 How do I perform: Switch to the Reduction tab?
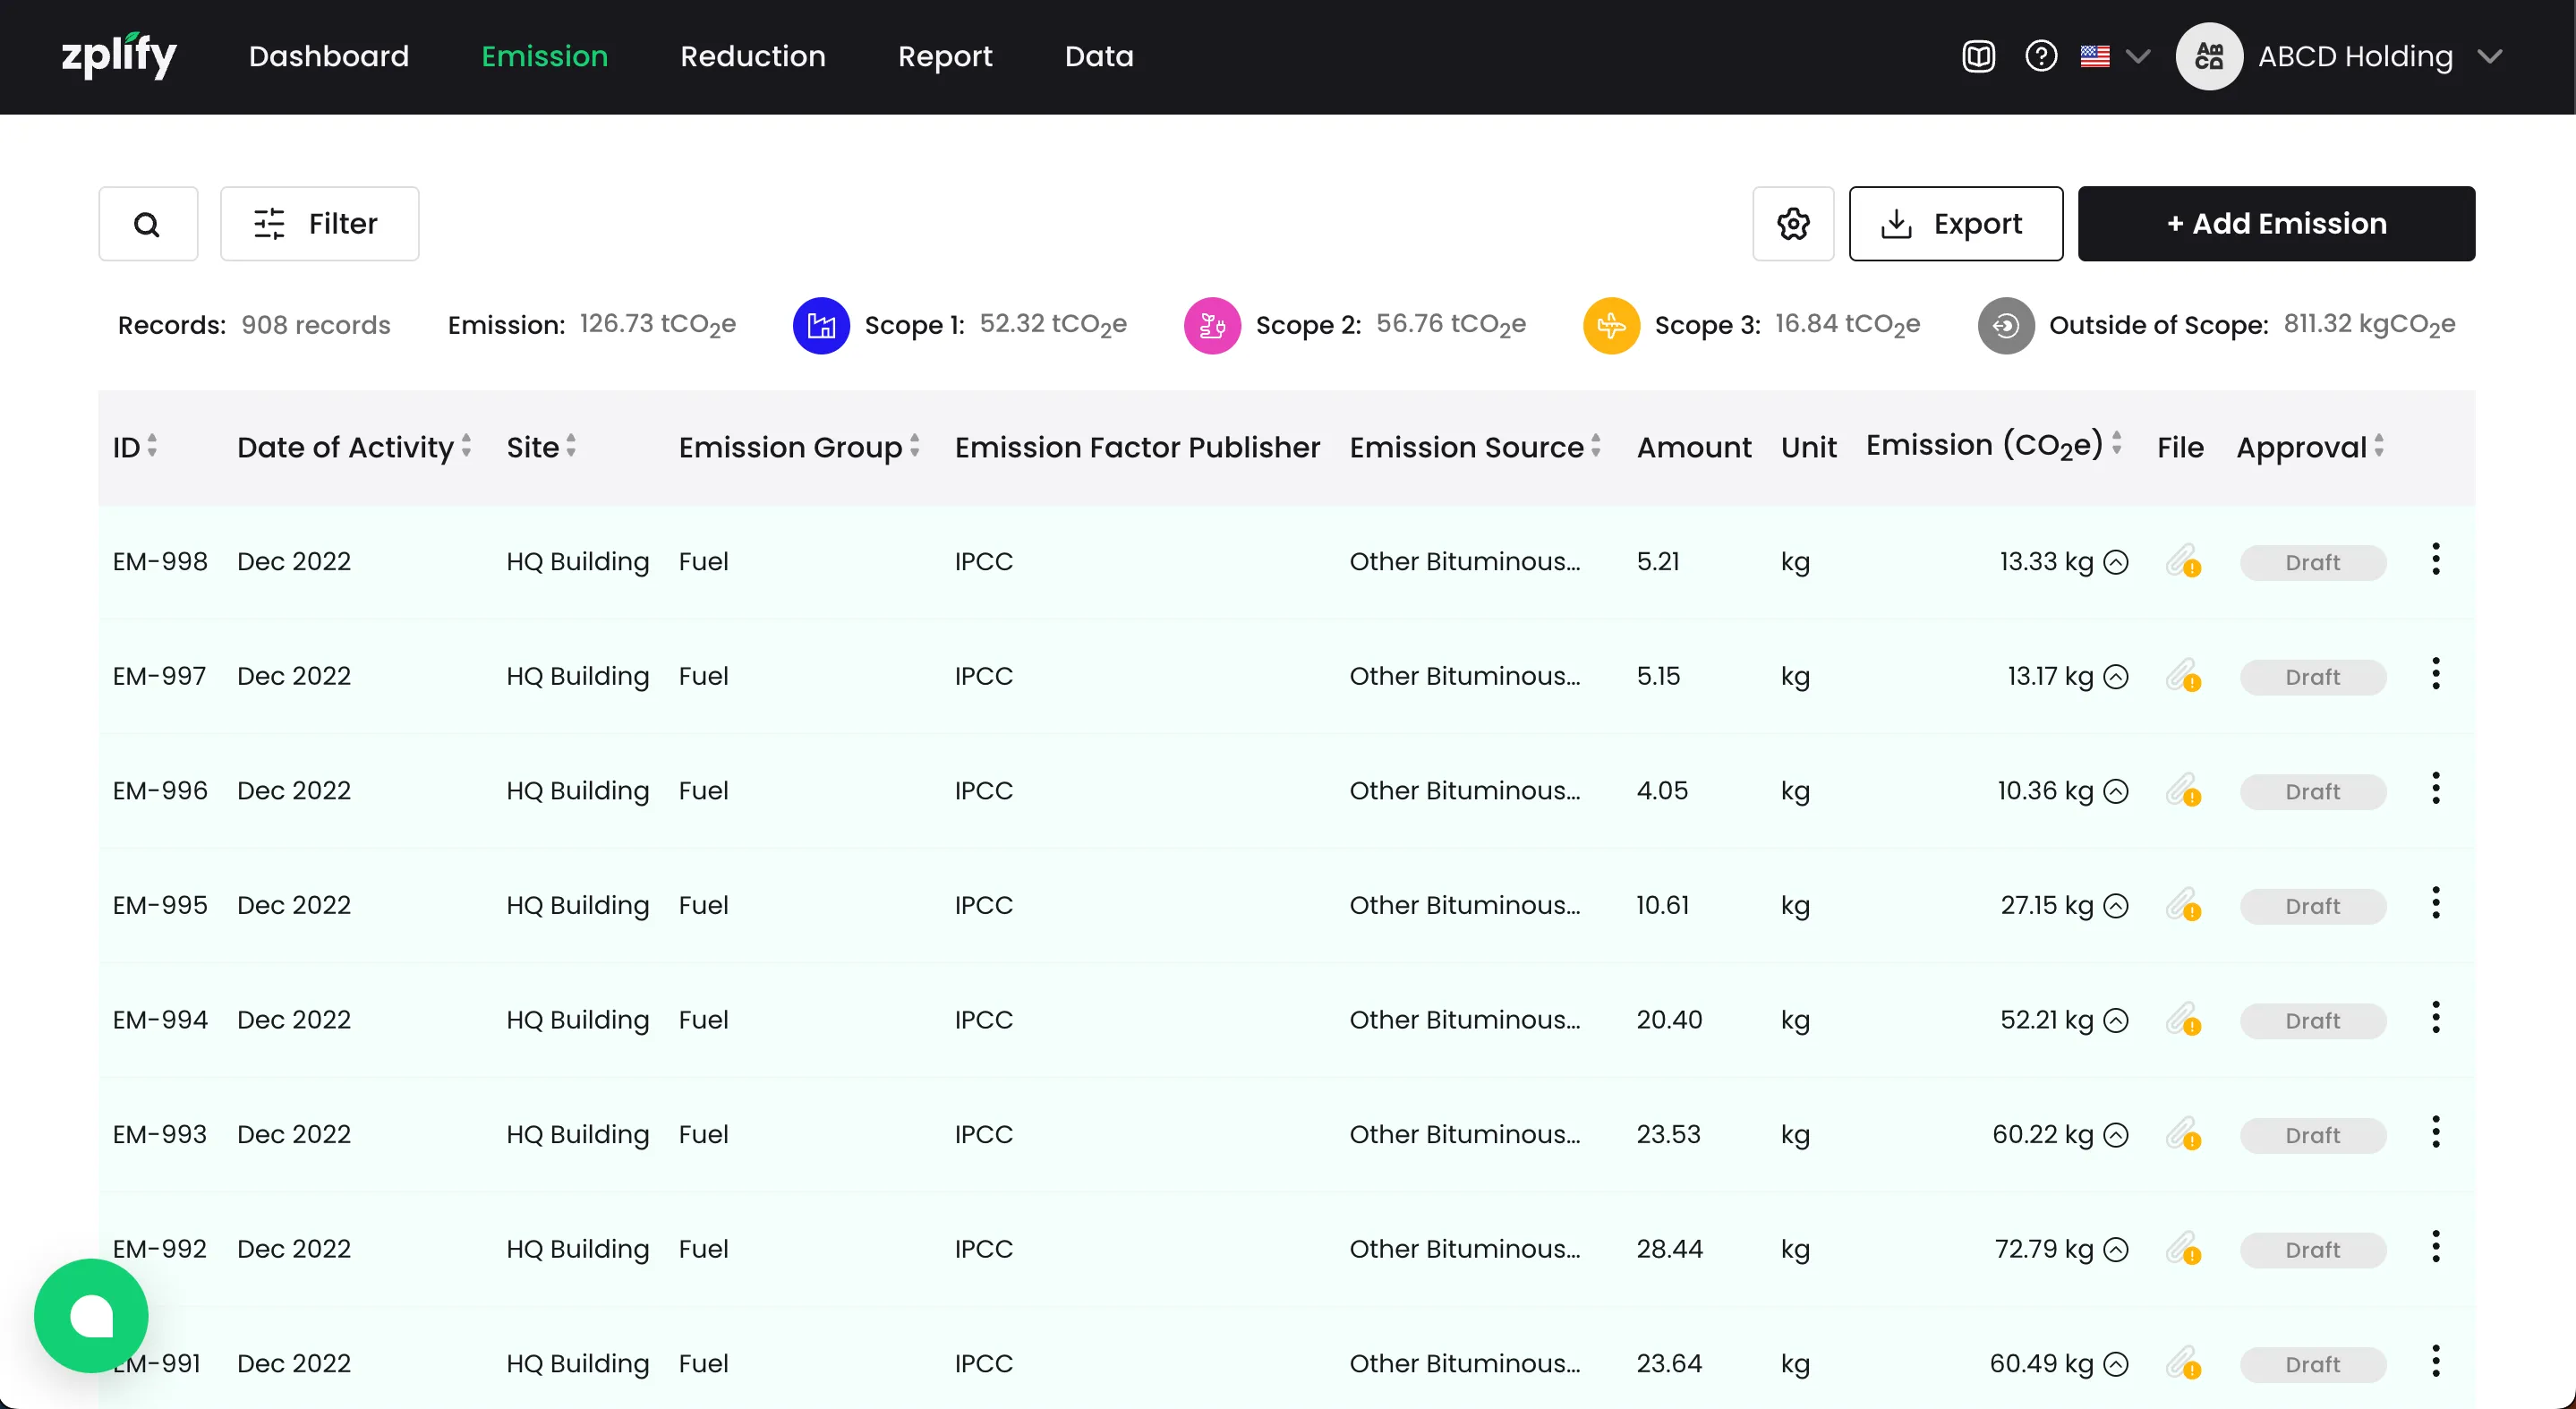coord(752,56)
